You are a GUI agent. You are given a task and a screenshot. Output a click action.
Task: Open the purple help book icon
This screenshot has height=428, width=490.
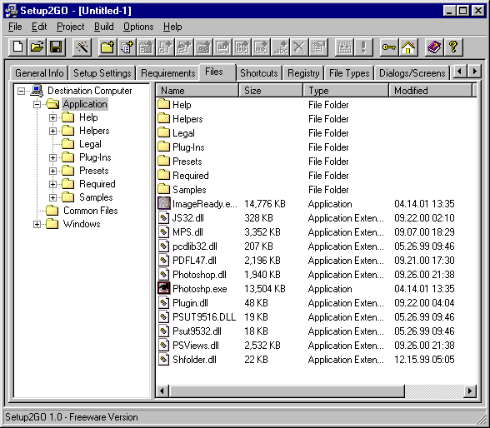pyautogui.click(x=434, y=47)
